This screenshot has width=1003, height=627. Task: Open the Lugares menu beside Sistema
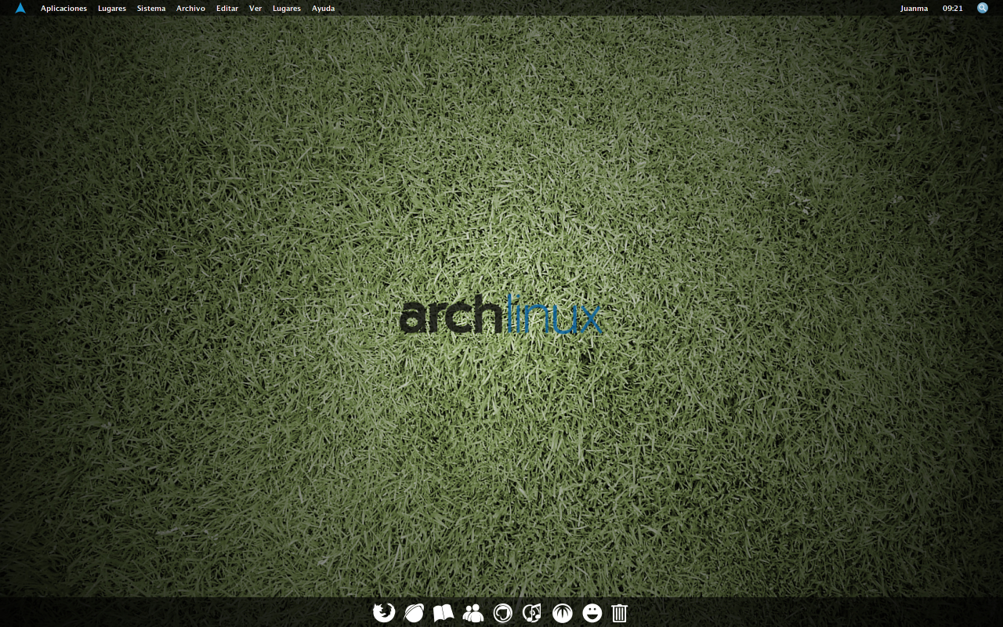coord(112,9)
